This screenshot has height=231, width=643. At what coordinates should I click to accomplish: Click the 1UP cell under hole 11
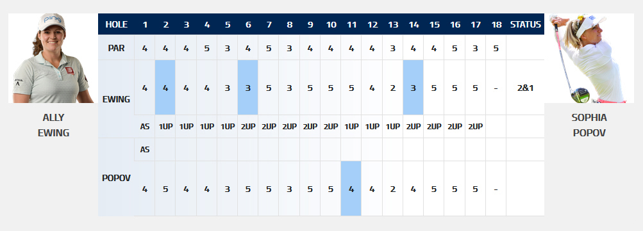coord(351,127)
